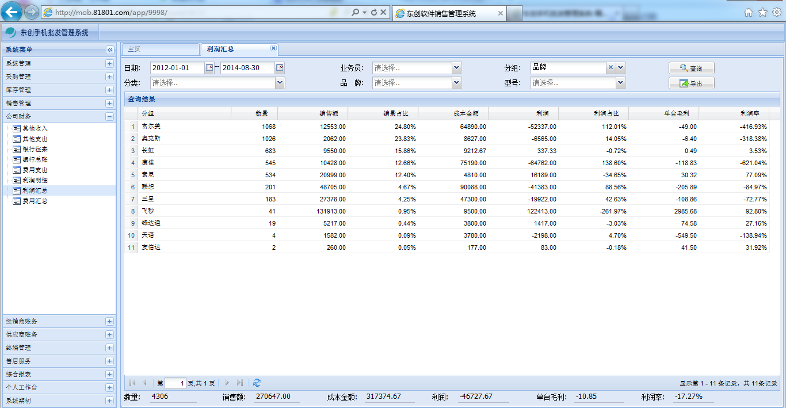The image size is (786, 408).
Task: Switch to the 主页 tab
Action: coord(160,49)
